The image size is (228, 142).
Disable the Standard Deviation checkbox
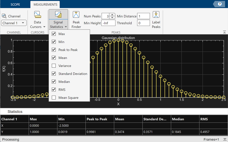tap(54, 74)
